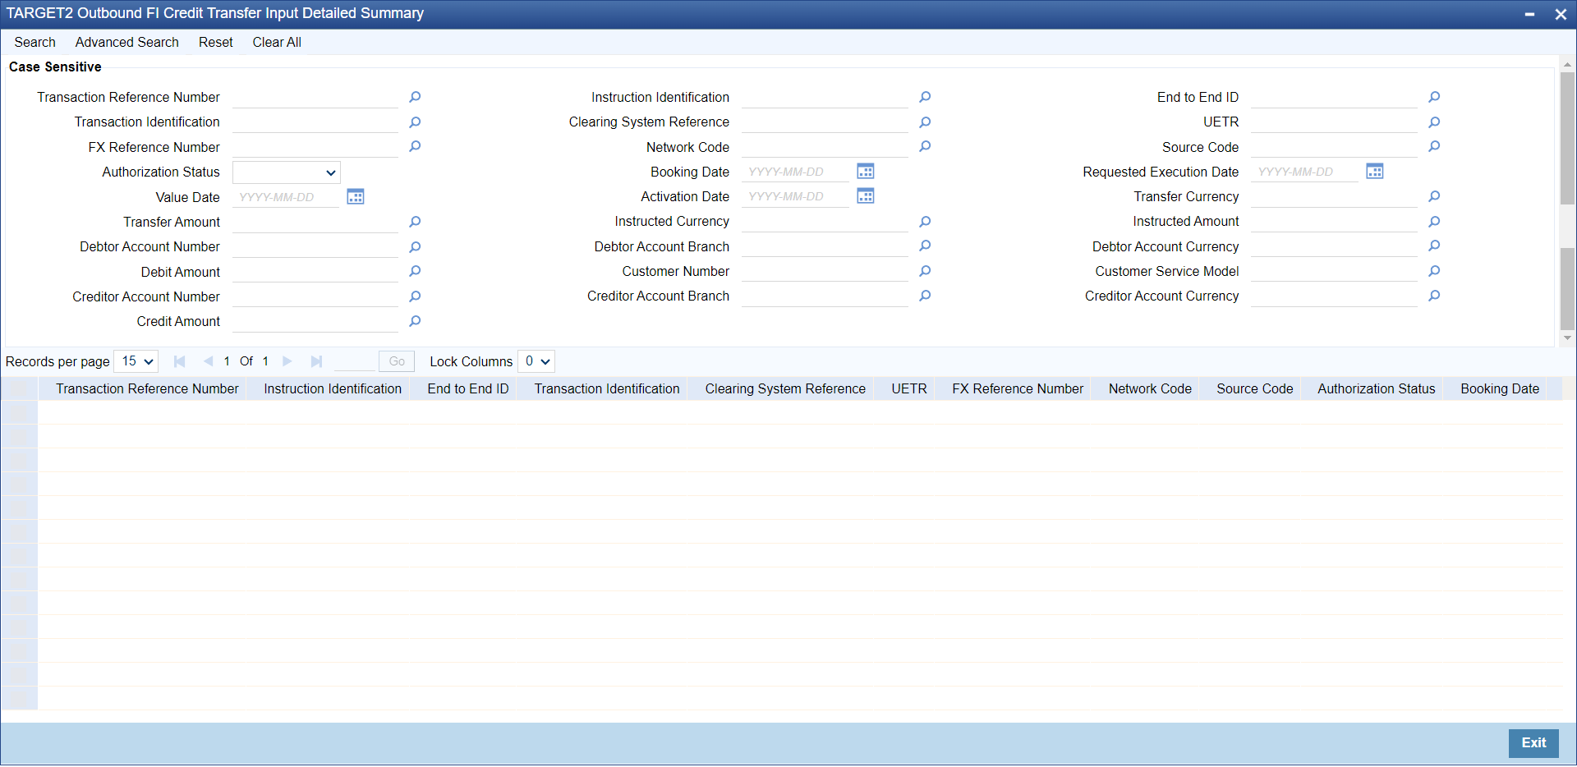The width and height of the screenshot is (1577, 767).
Task: Open Advanced Search
Action: [127, 42]
